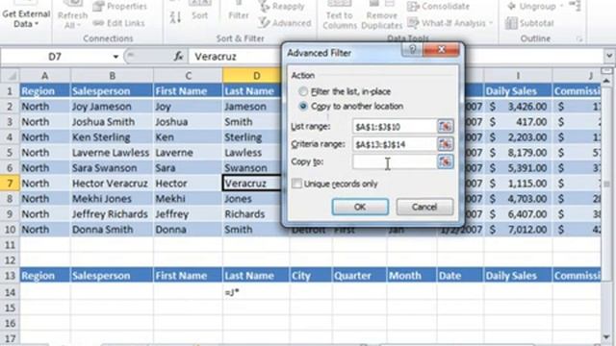Screen dimensions: 616x346
Task: Click City header in row 13
Action: [x=311, y=276]
